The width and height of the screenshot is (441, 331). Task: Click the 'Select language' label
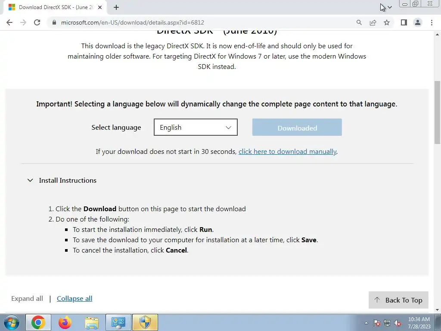pyautogui.click(x=116, y=128)
